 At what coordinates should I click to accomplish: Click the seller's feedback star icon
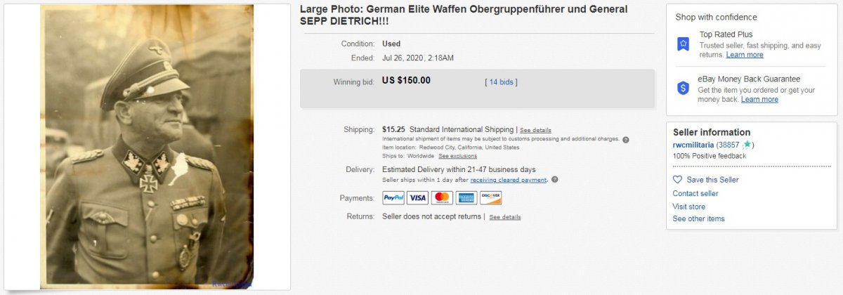746,145
